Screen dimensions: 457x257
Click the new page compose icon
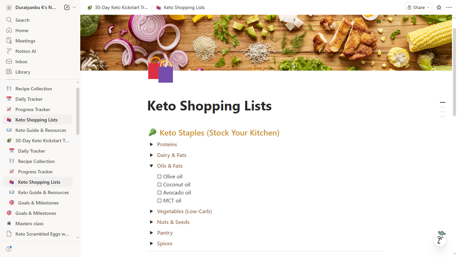coord(67,7)
